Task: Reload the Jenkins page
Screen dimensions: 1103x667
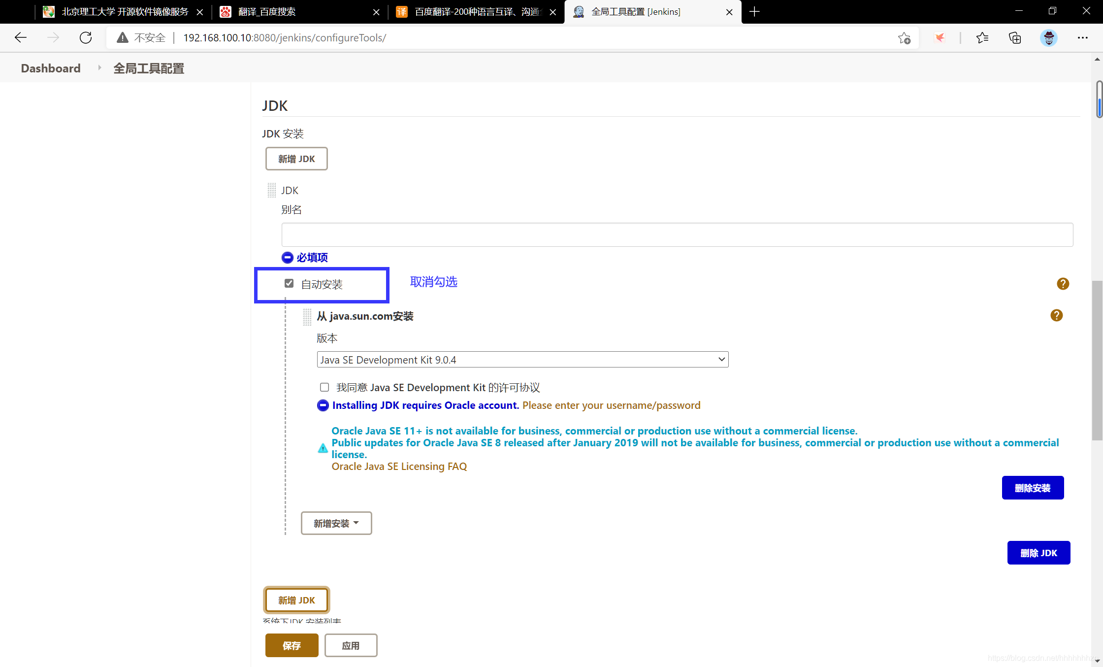Action: pos(86,38)
